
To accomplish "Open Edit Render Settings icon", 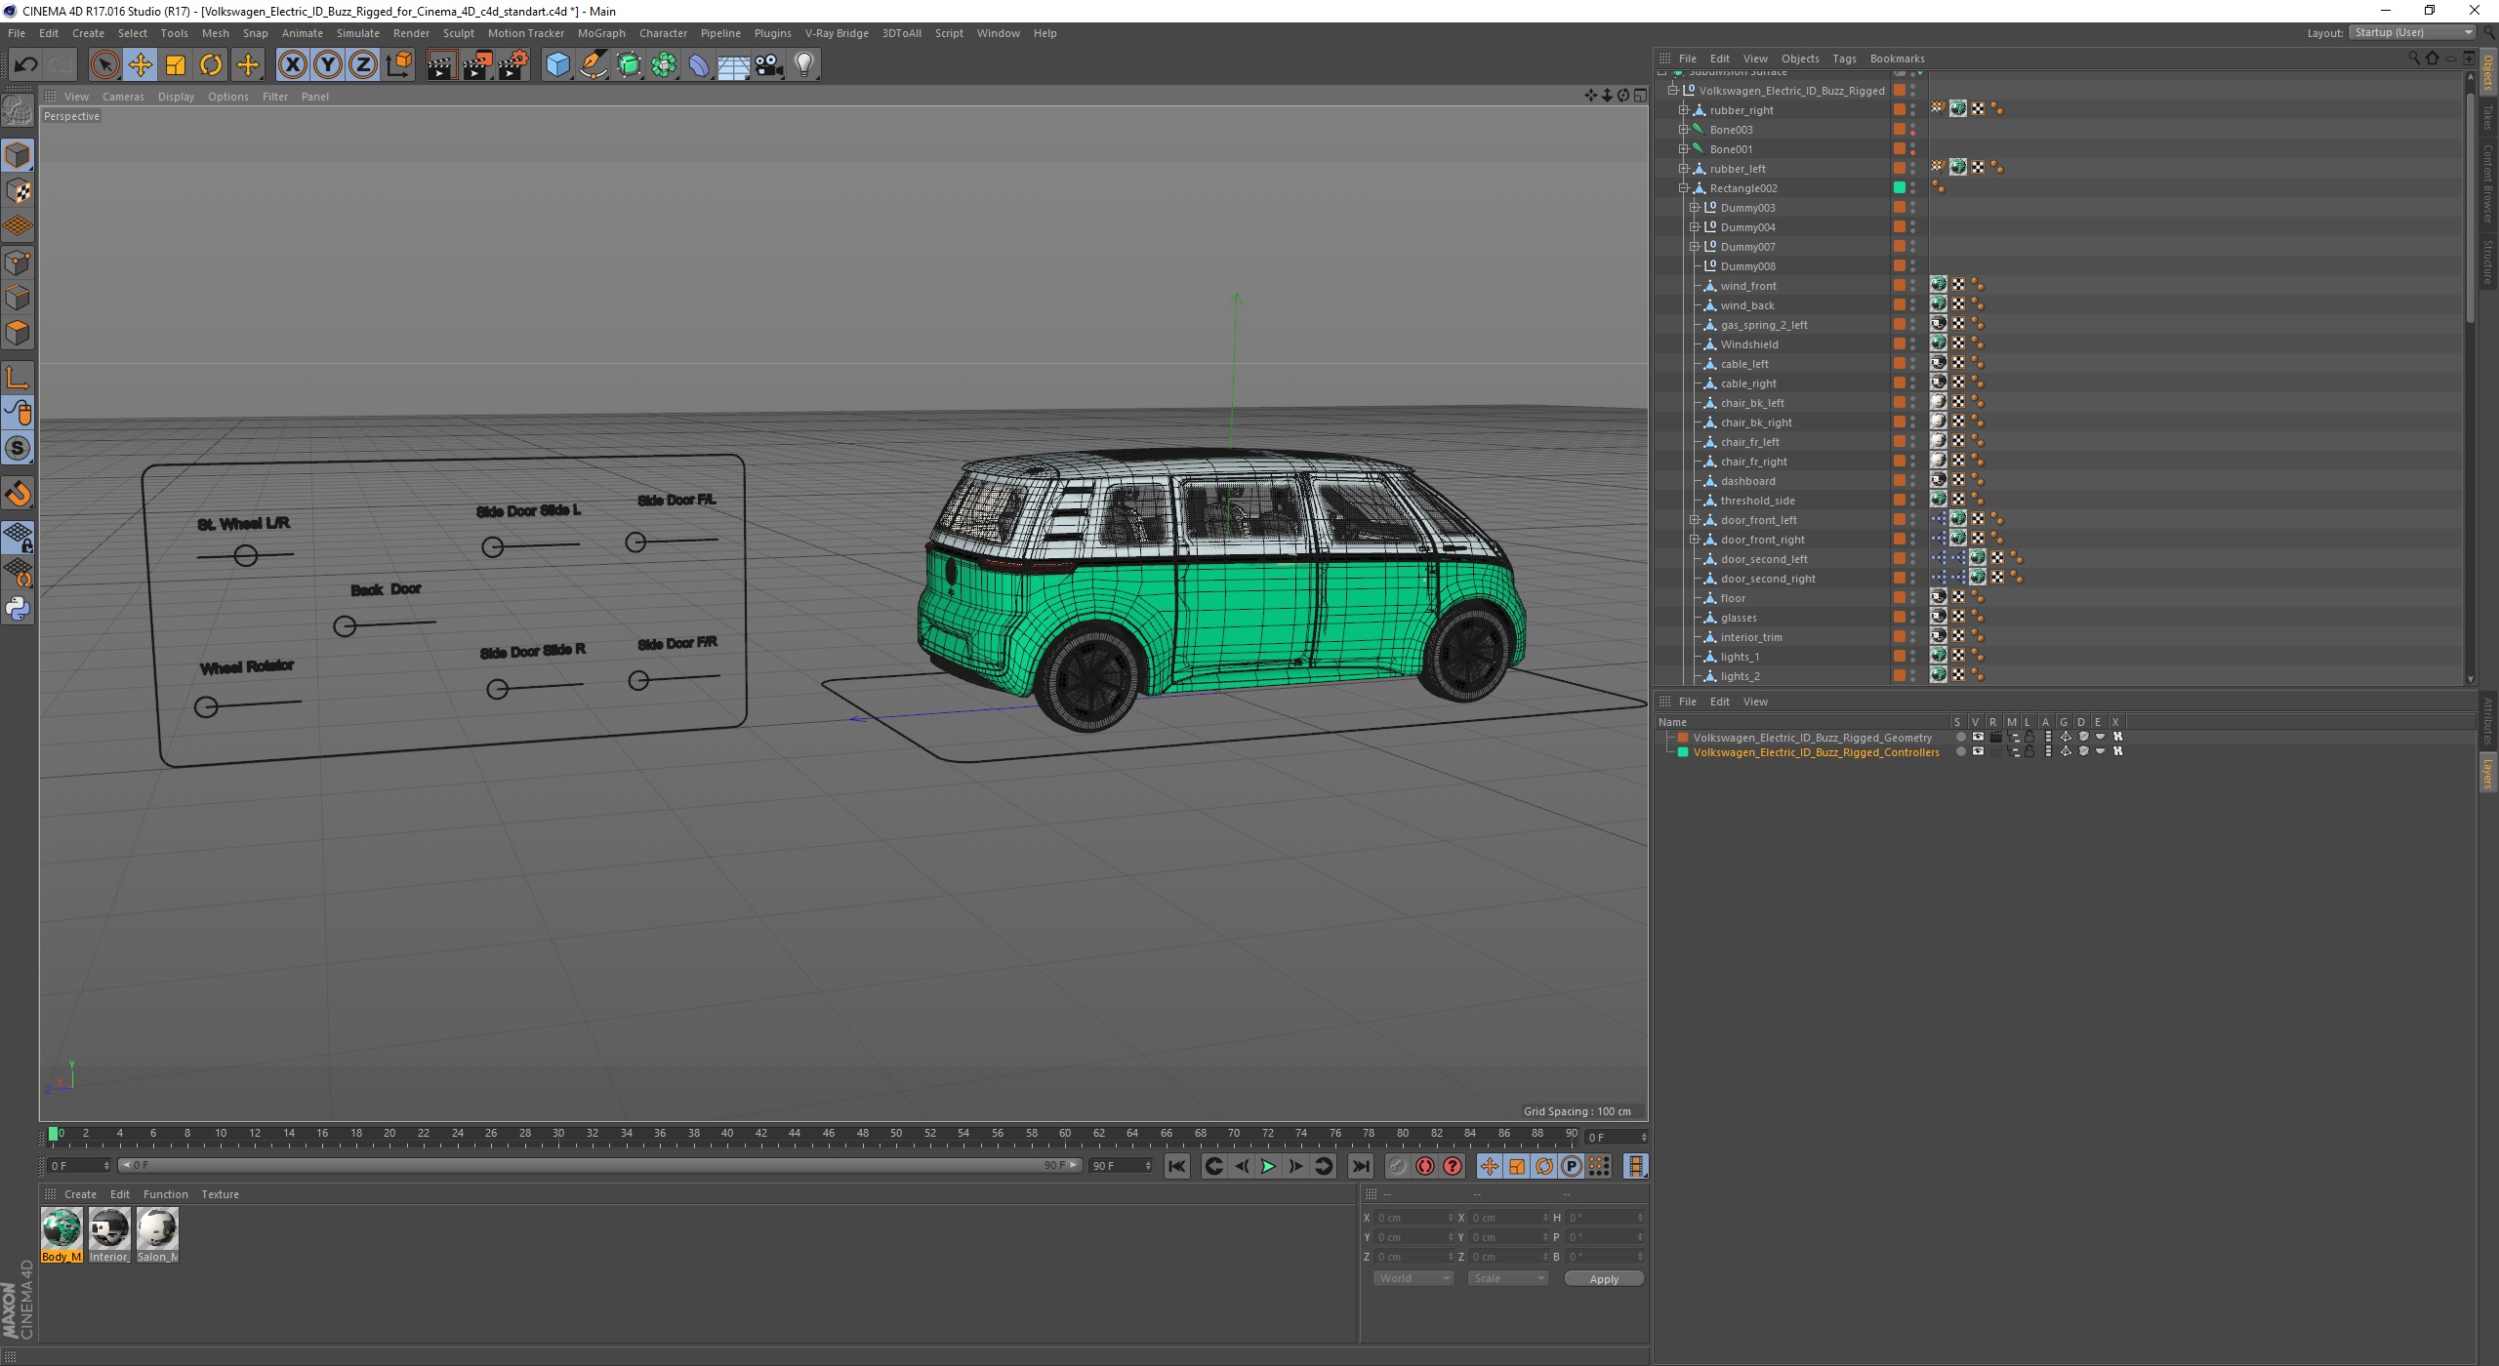I will (513, 64).
